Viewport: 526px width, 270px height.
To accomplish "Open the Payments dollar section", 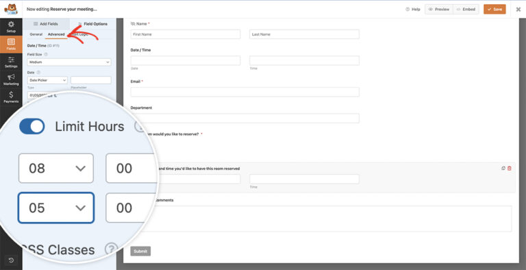I will 11,97.
